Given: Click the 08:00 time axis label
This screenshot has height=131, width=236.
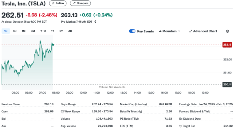Looking at the screenshot, I should click(56, 93).
